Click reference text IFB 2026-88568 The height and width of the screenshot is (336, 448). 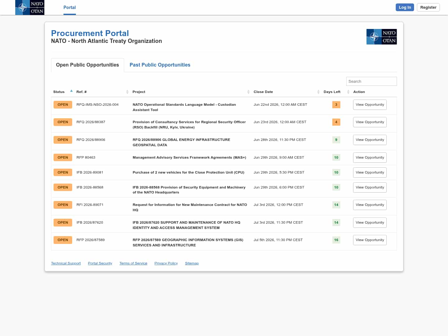[90, 188]
